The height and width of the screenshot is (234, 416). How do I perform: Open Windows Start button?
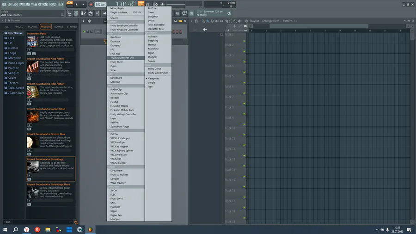tap(5, 229)
